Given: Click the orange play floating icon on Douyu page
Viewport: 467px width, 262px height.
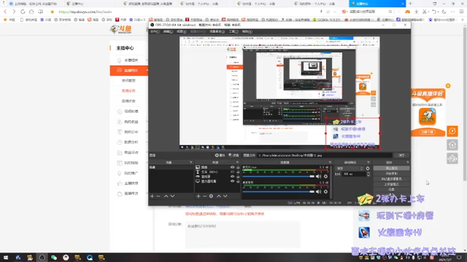Looking at the screenshot, I should [x=452, y=131].
